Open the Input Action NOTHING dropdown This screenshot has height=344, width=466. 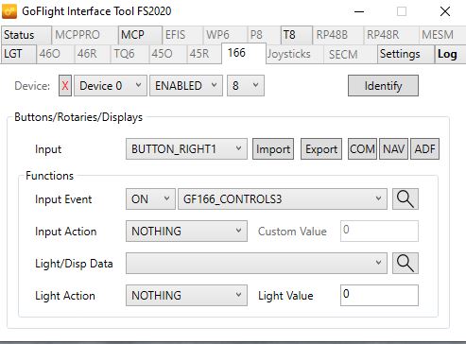(186, 232)
